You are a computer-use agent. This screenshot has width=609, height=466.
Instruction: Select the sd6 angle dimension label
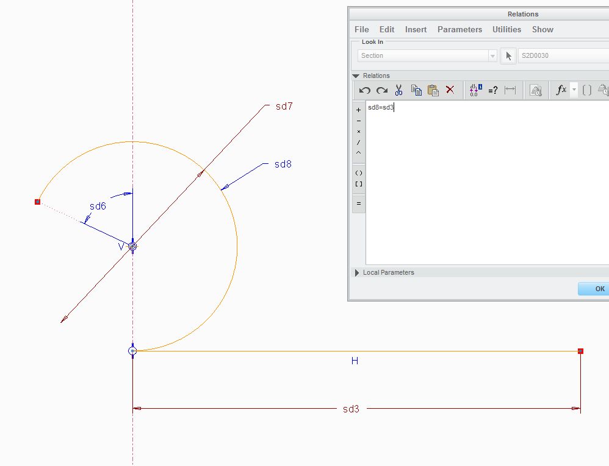(98, 207)
